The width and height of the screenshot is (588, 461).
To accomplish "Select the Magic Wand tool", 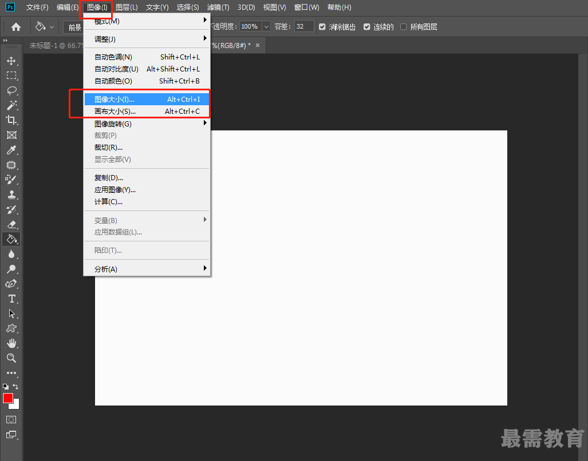I will point(11,105).
